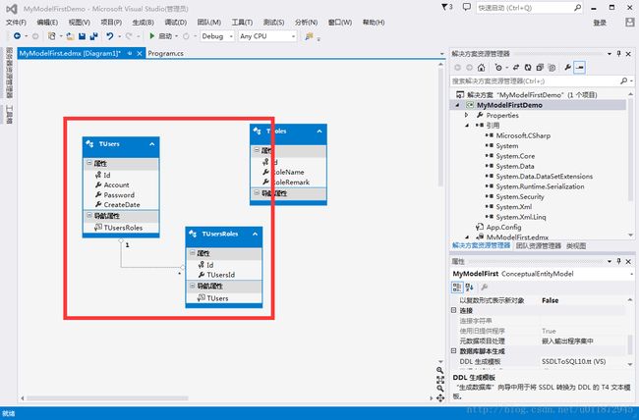Click the DDL 生成模板 value SSDLToSQL10.tt
639x420 pixels.
pos(574,361)
